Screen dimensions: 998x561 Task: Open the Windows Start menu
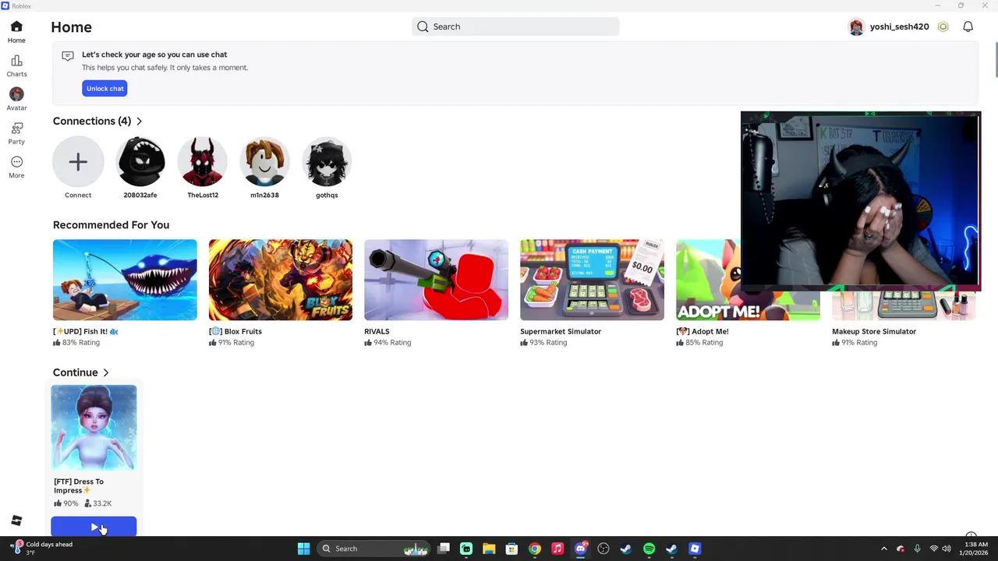(303, 549)
